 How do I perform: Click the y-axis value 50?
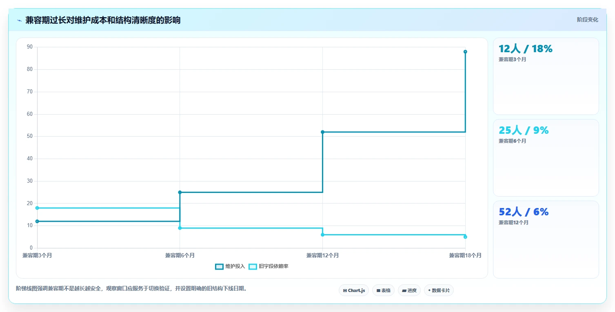30,136
